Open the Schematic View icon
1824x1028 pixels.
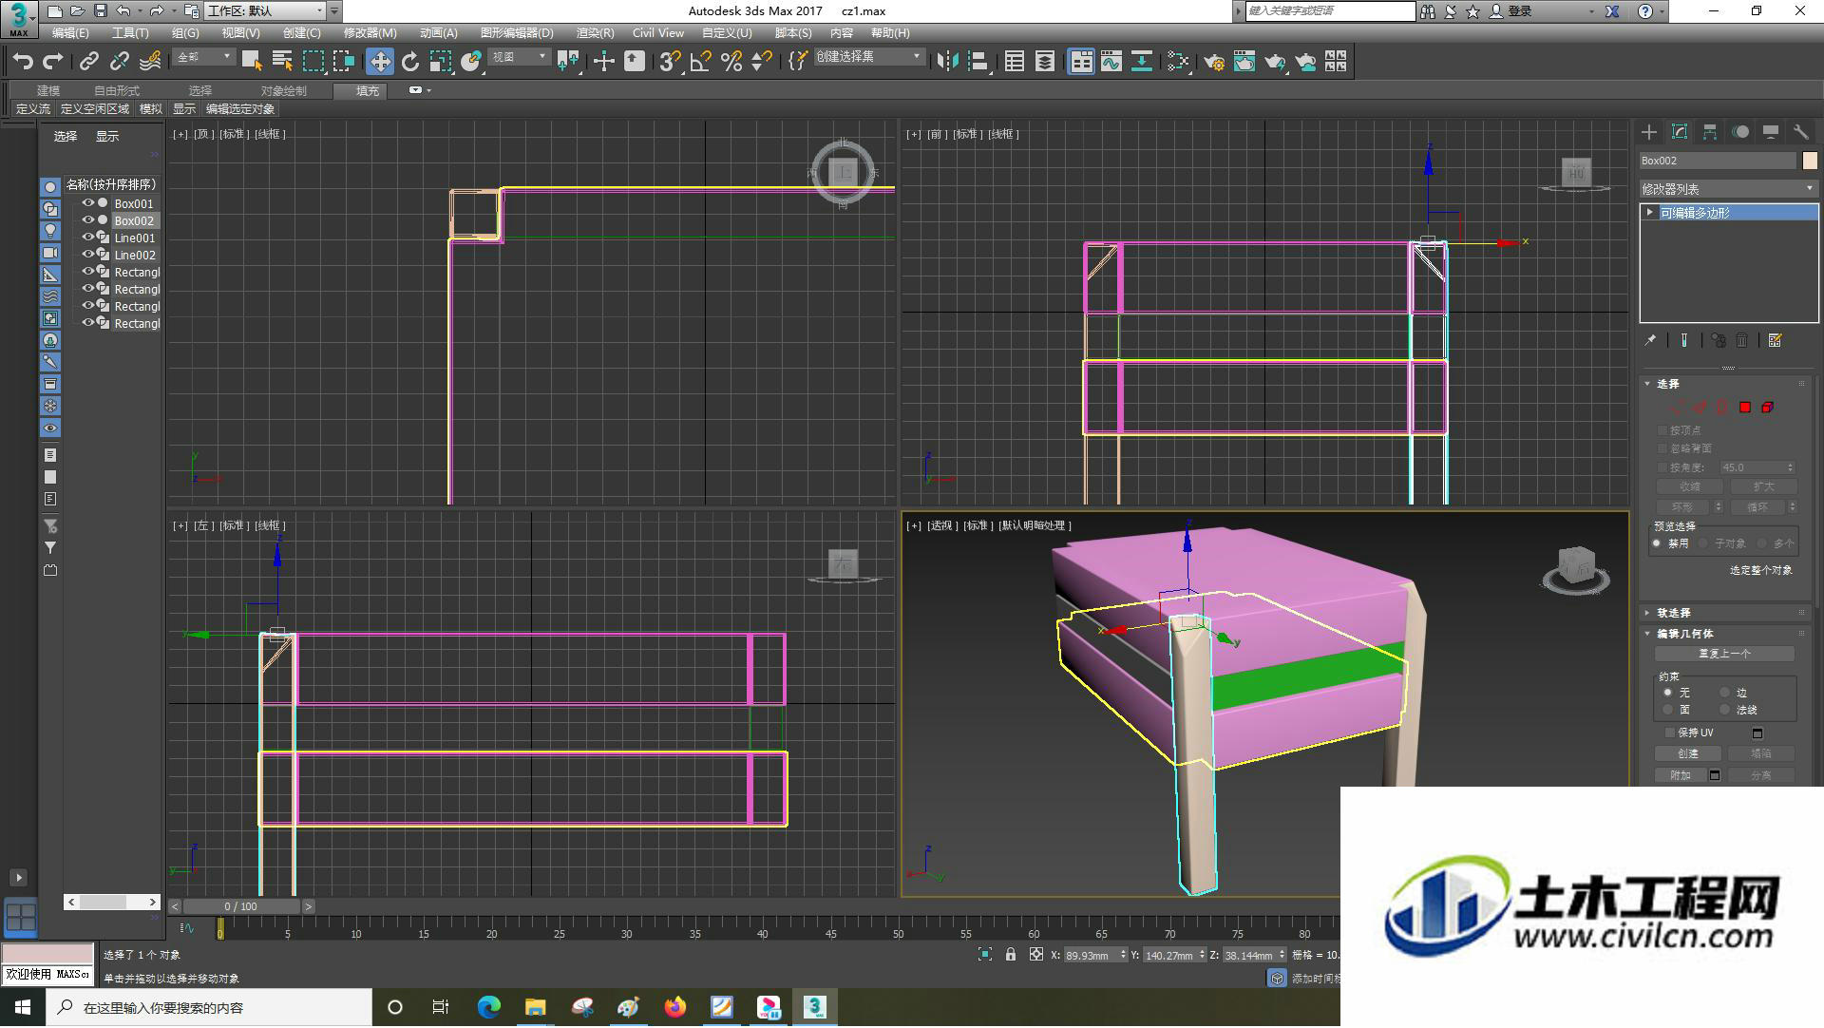point(1142,62)
